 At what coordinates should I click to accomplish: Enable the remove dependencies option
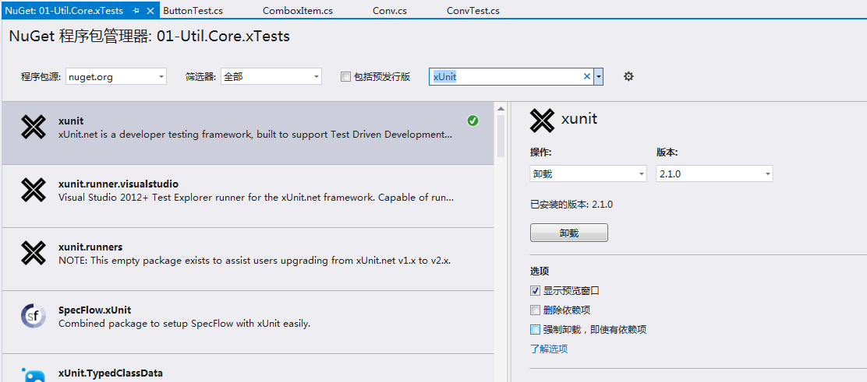click(x=535, y=310)
